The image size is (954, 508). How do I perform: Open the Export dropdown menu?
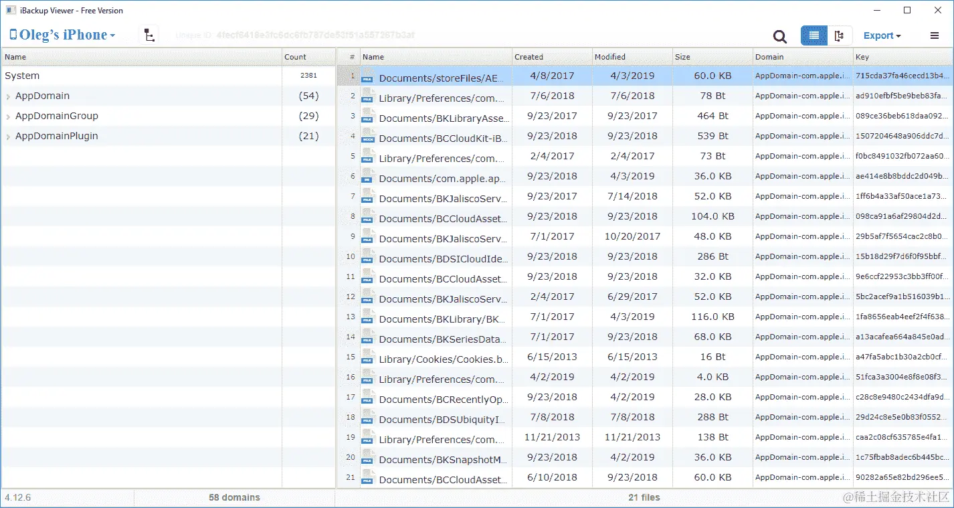tap(882, 36)
